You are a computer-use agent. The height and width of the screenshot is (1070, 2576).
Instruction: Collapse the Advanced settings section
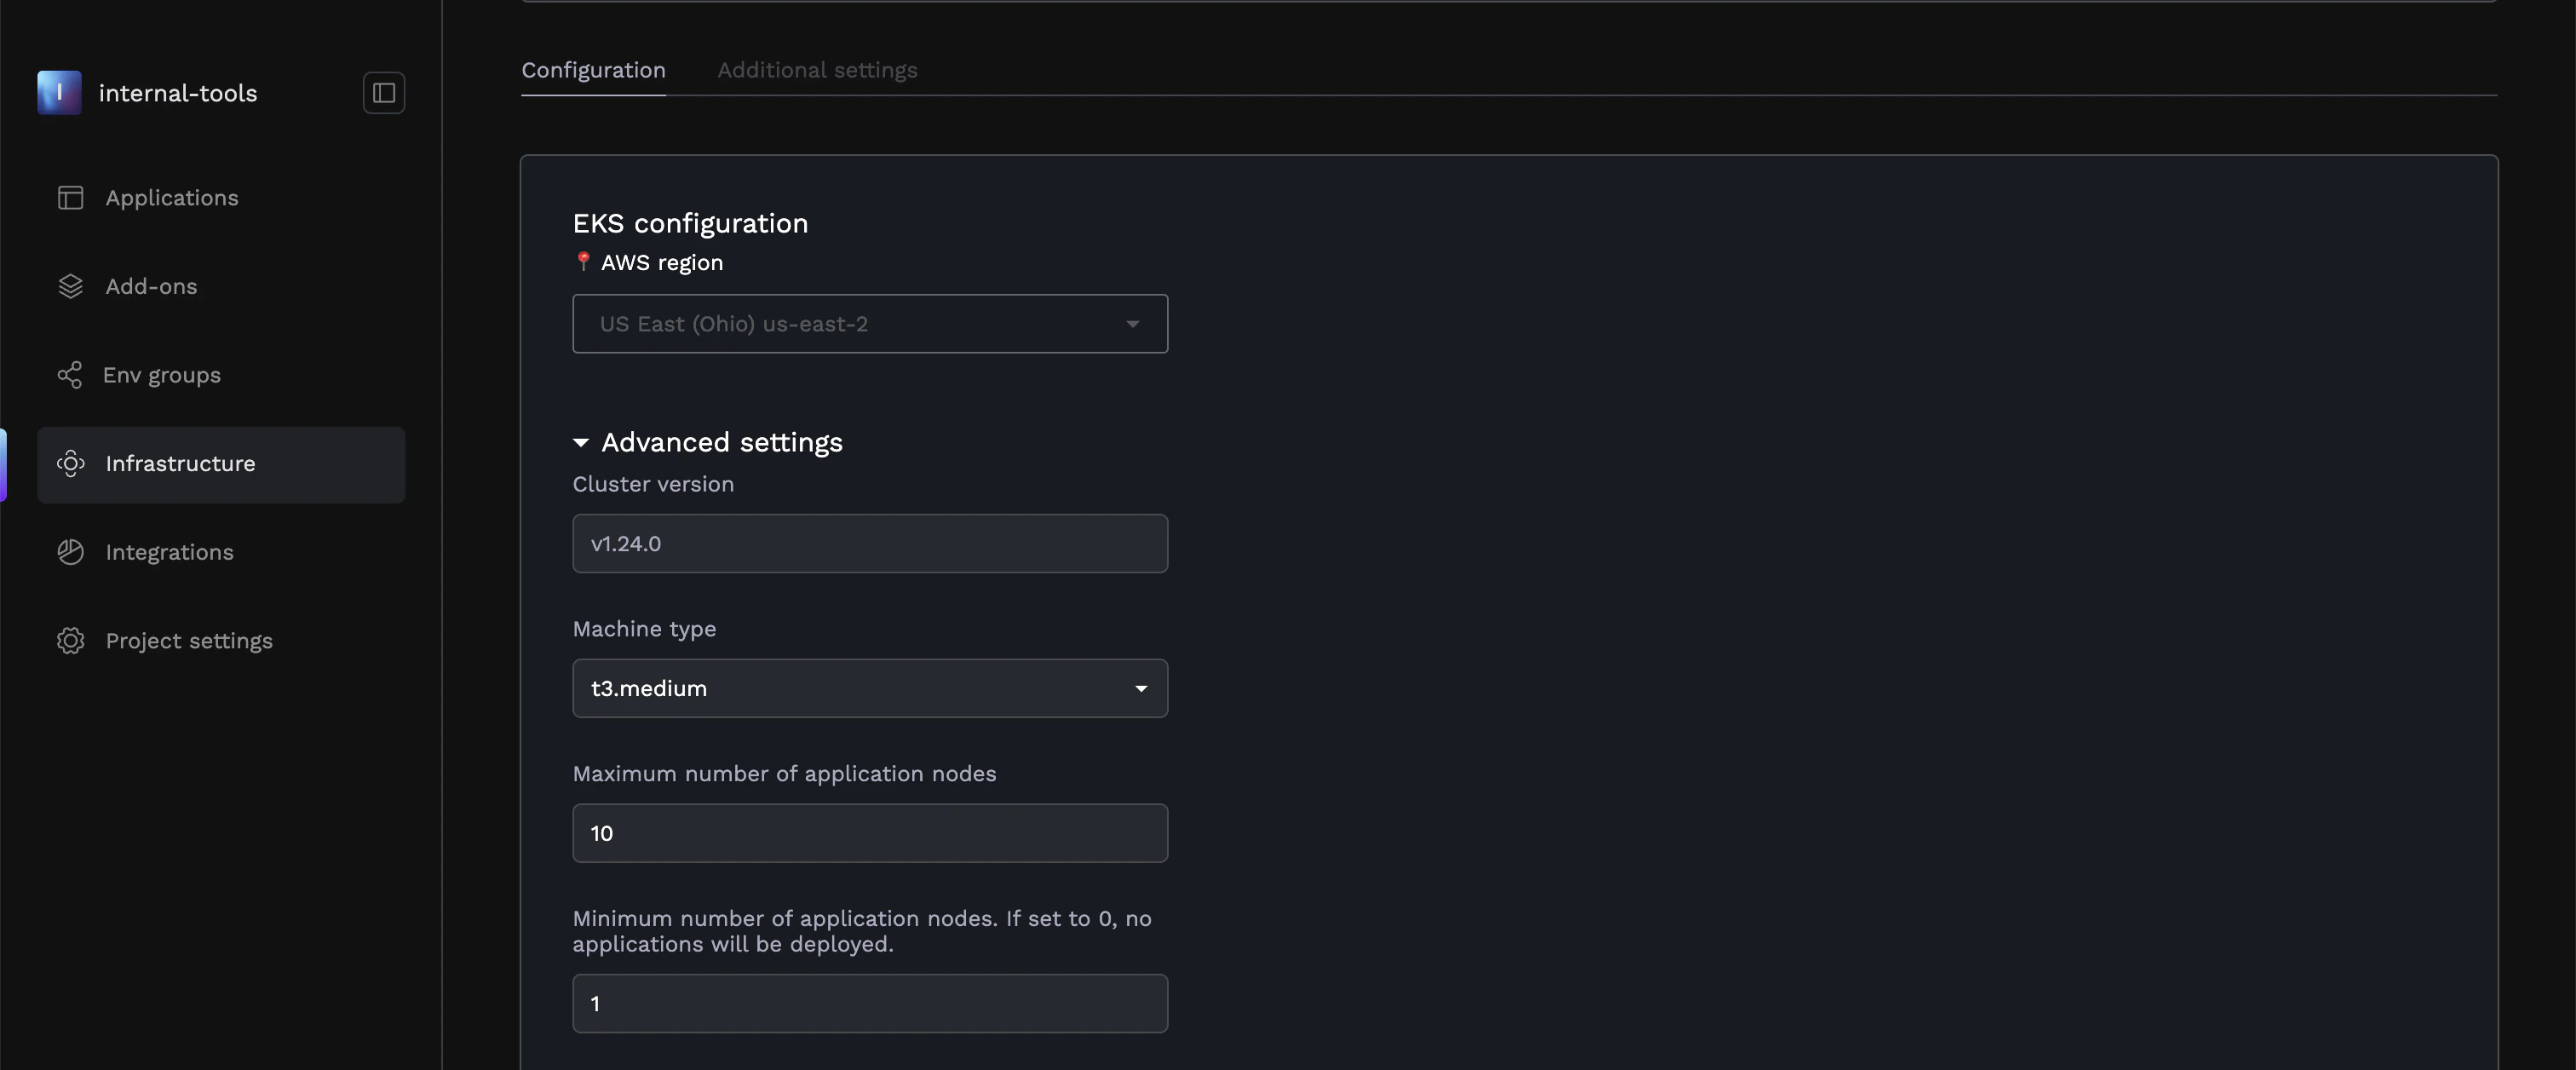583,442
